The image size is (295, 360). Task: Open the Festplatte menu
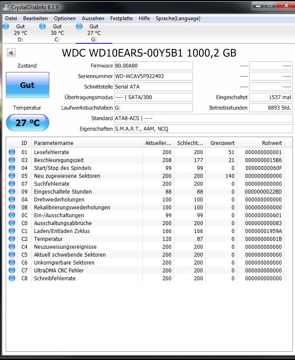(121, 18)
